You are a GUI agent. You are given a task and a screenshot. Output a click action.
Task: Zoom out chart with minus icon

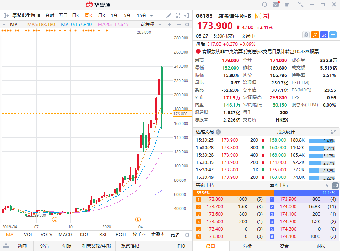[x=179, y=25]
